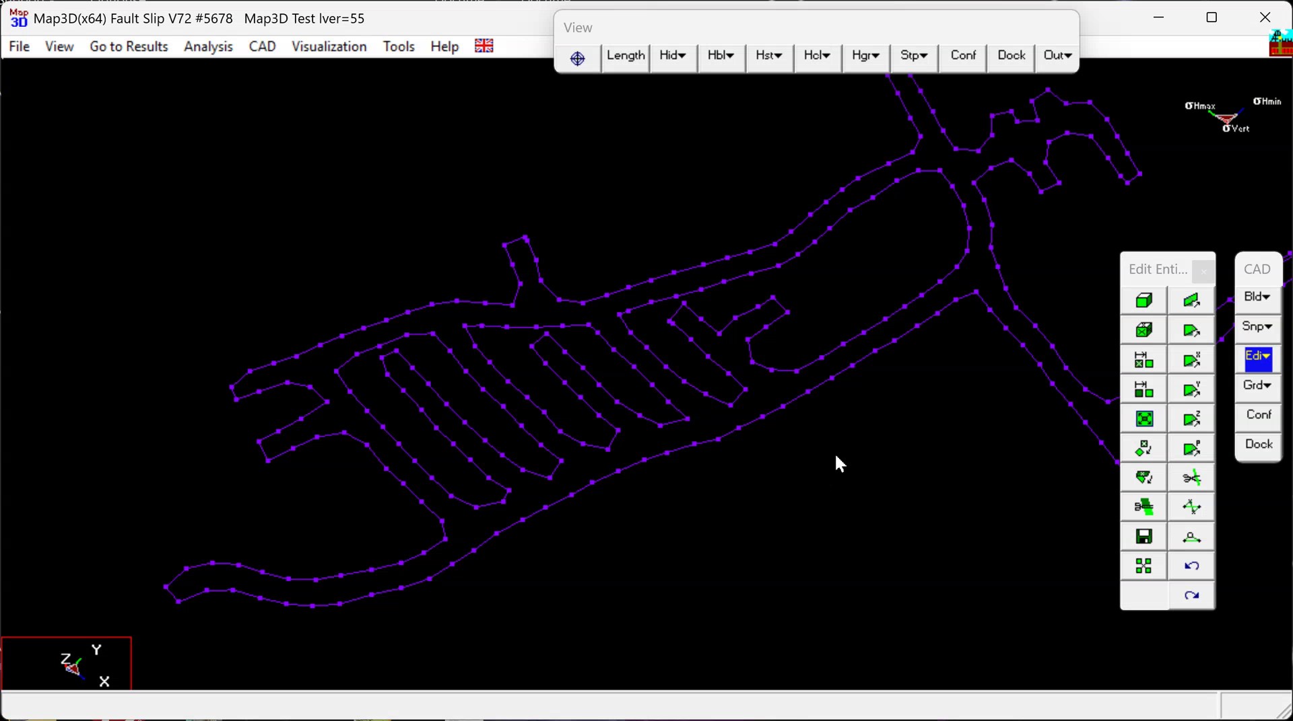
Task: Expand the Snp dropdown in CAD panel
Action: (1257, 327)
